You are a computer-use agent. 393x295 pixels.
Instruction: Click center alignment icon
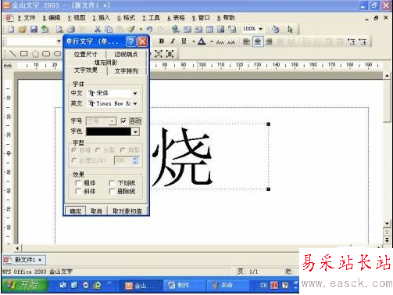click(x=258, y=41)
